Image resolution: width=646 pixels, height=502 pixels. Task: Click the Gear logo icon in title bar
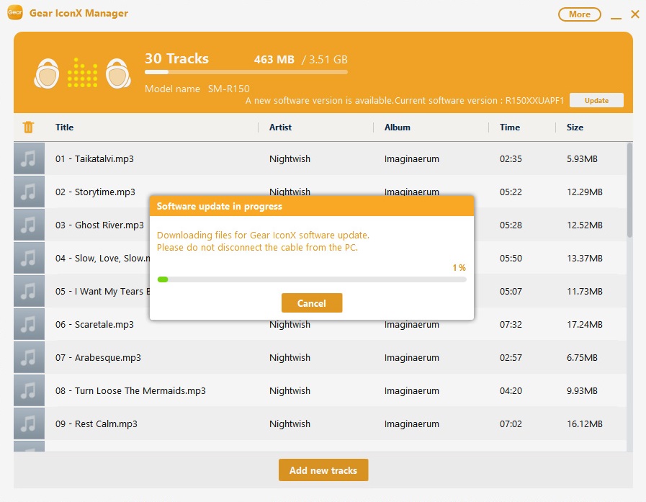pyautogui.click(x=14, y=14)
